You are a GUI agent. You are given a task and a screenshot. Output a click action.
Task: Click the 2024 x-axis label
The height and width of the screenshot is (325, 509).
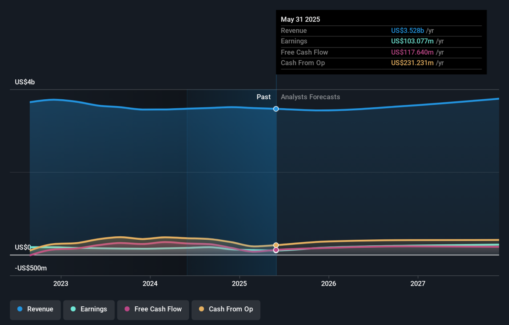coord(150,283)
